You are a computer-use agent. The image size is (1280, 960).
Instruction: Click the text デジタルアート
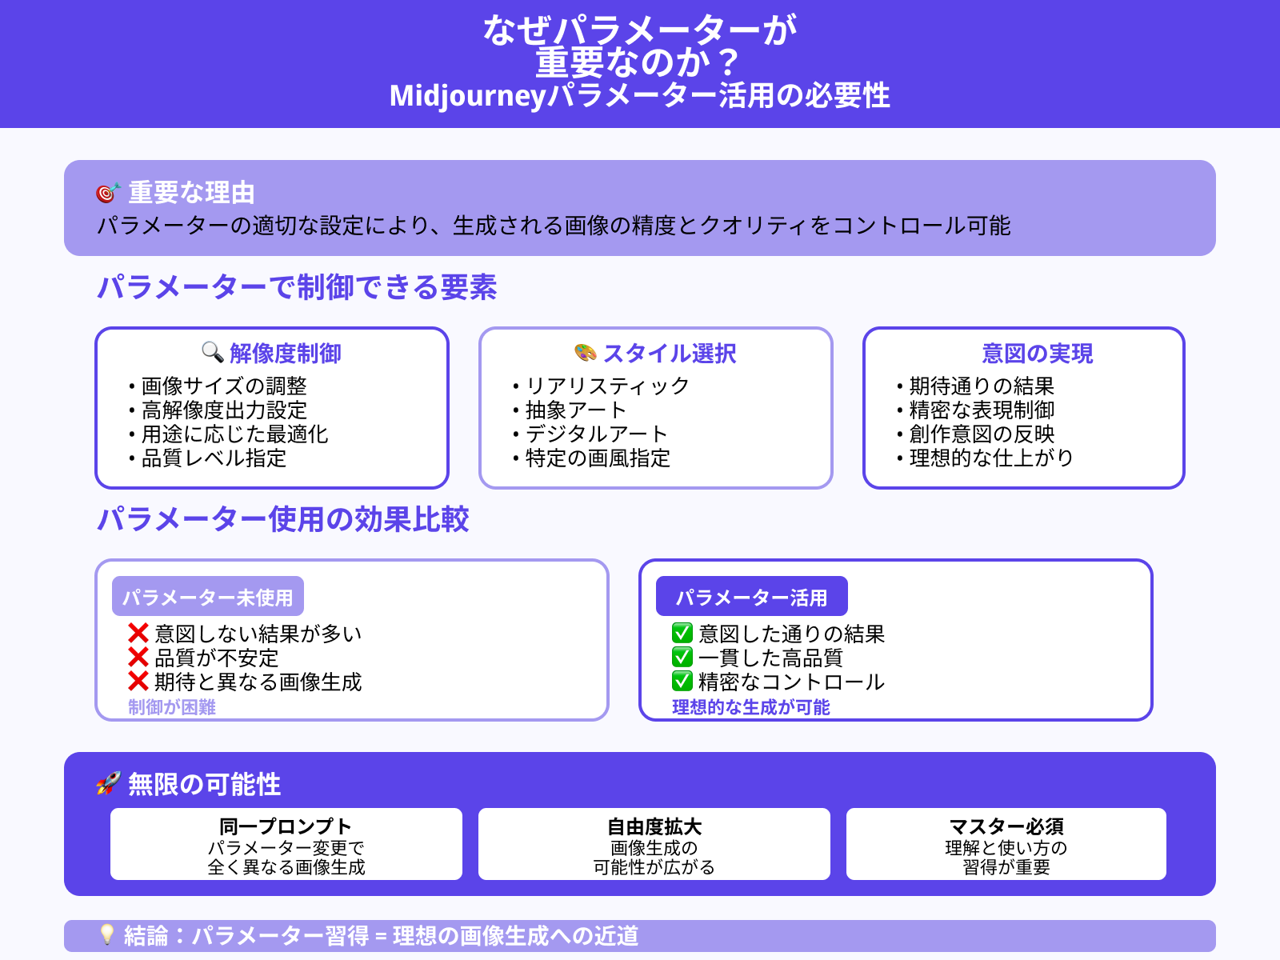click(597, 434)
